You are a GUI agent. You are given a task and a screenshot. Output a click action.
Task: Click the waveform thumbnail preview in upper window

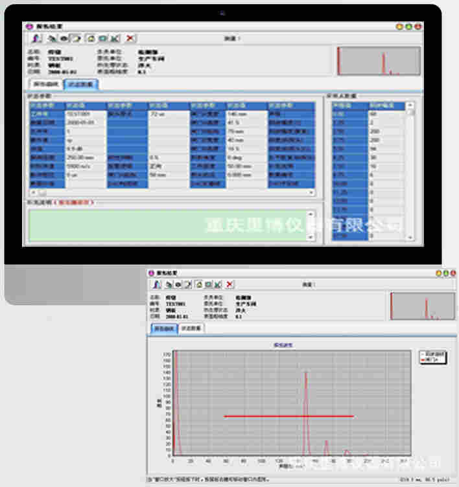click(x=377, y=61)
